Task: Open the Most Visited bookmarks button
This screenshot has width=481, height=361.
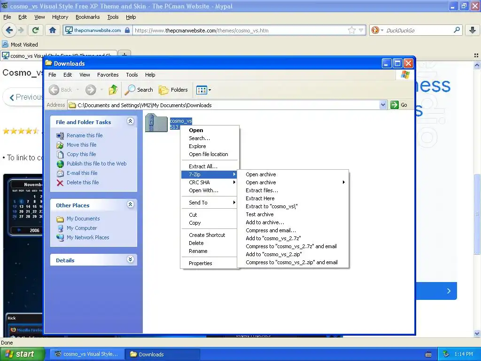Action: tap(20, 45)
